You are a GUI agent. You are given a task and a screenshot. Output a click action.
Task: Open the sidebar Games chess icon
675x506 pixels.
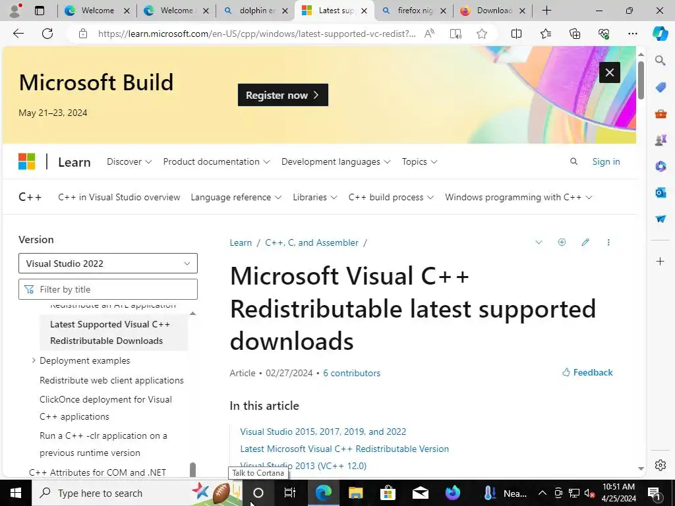tap(660, 140)
